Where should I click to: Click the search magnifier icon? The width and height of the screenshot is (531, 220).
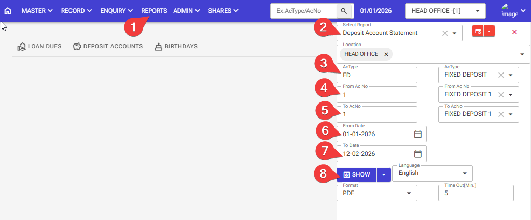(x=344, y=10)
